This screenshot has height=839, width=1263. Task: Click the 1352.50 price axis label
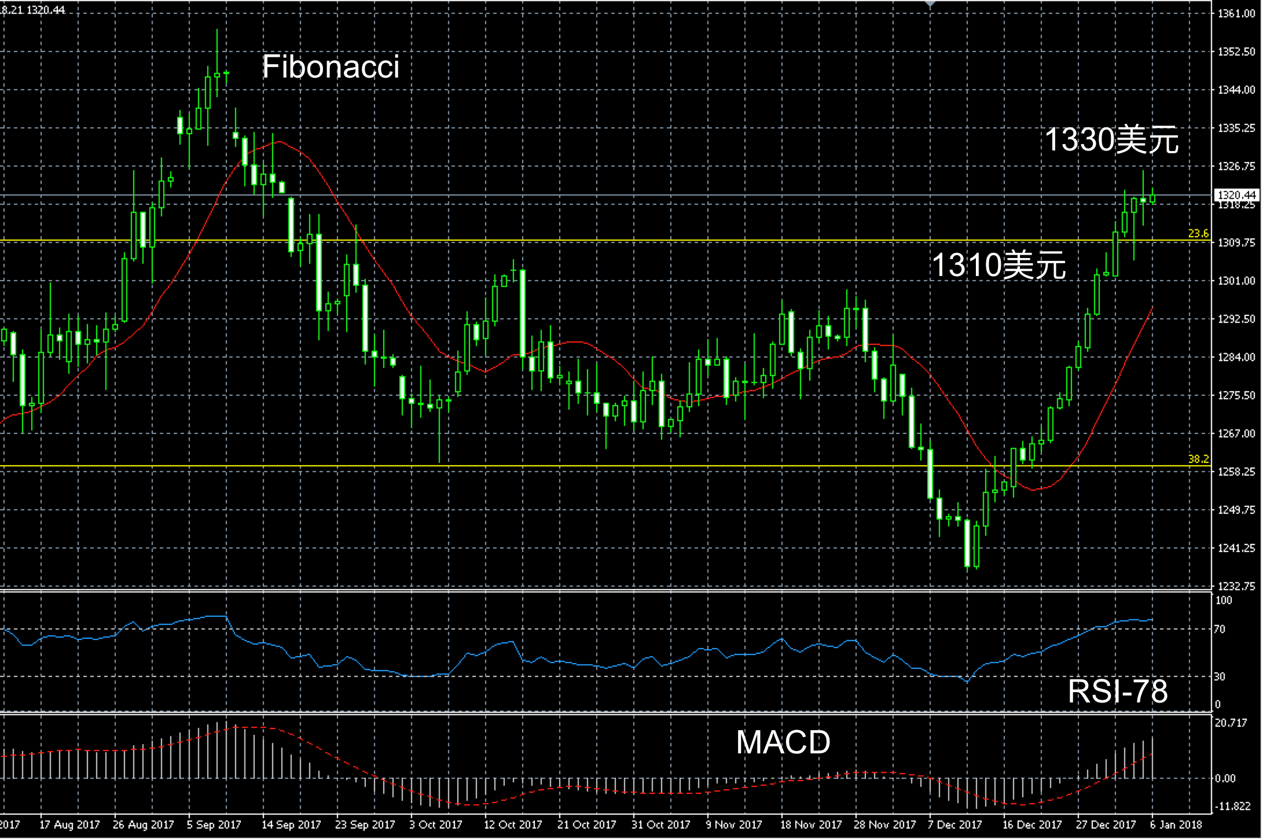[1236, 51]
